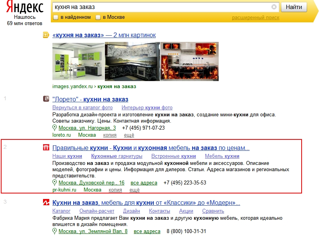Open «Вернуться в каталог фото» sitelink

(83, 108)
